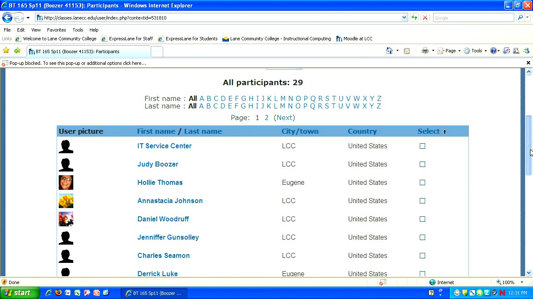The height and width of the screenshot is (299, 533).
Task: Click the Stop loading red X icon
Action: [x=425, y=18]
